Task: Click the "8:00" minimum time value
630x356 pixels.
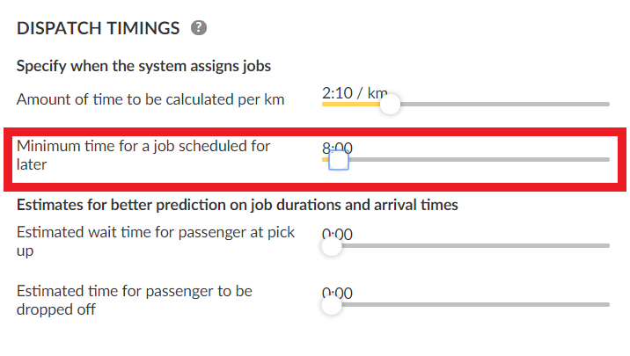Action: click(337, 148)
